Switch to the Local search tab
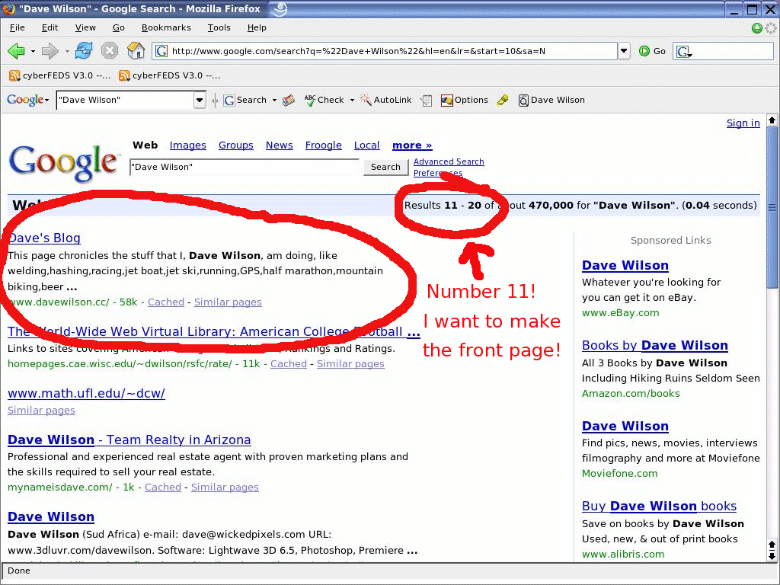 366,145
